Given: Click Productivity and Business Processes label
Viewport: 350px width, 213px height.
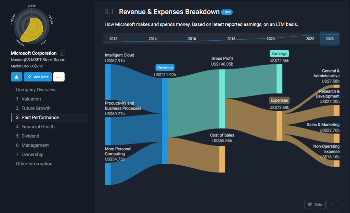Looking at the screenshot, I should 123,106.
